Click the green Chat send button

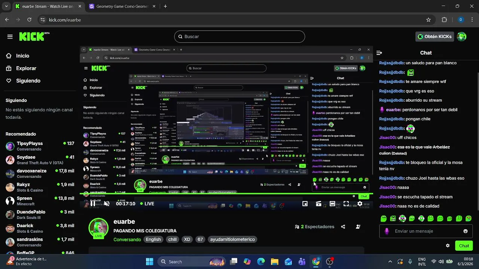464,246
